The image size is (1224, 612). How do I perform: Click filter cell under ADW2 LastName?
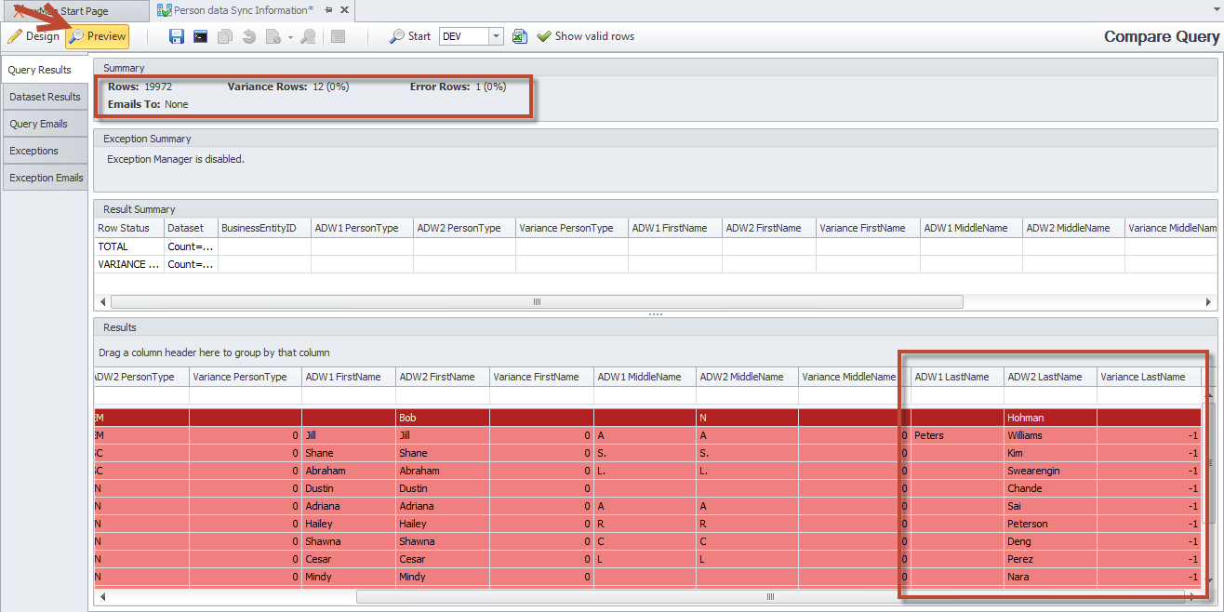pos(1050,395)
